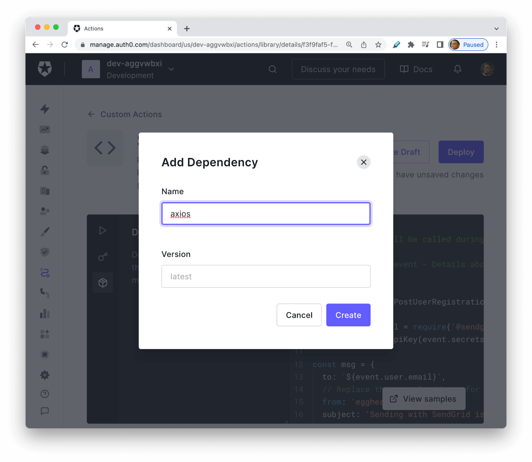
Task: Click the code brackets action icon
Action: (105, 148)
